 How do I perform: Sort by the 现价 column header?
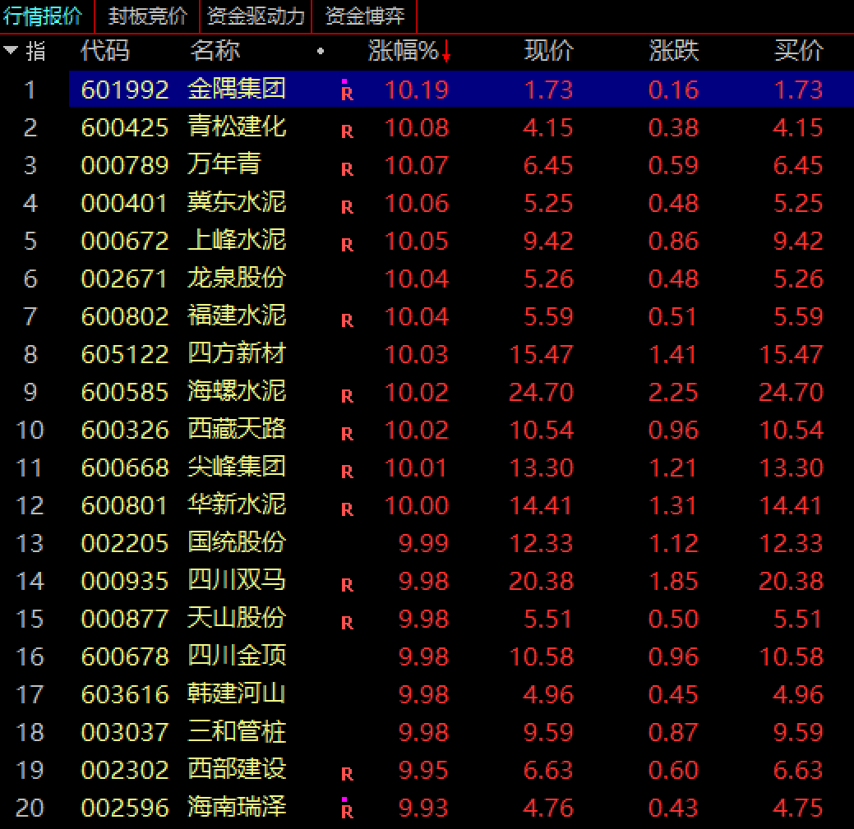click(x=548, y=51)
